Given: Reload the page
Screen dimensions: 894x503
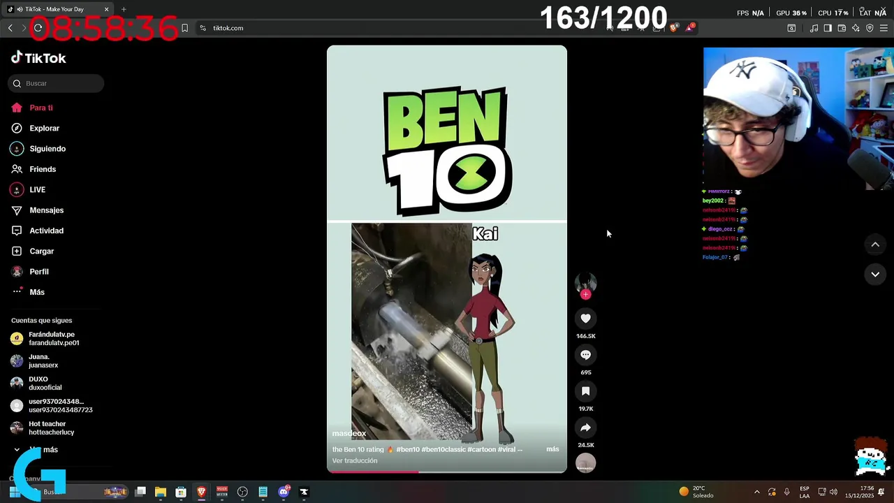Looking at the screenshot, I should pyautogui.click(x=38, y=28).
